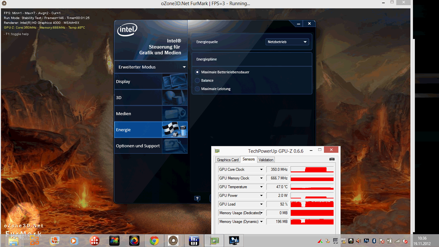The width and height of the screenshot is (439, 247).
Task: Minimize the Intel graphics control panel
Action: pos(298,23)
